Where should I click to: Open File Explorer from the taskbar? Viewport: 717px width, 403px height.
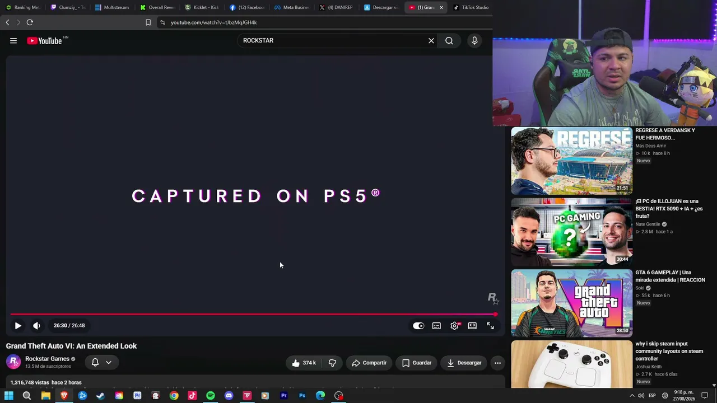coord(45,396)
